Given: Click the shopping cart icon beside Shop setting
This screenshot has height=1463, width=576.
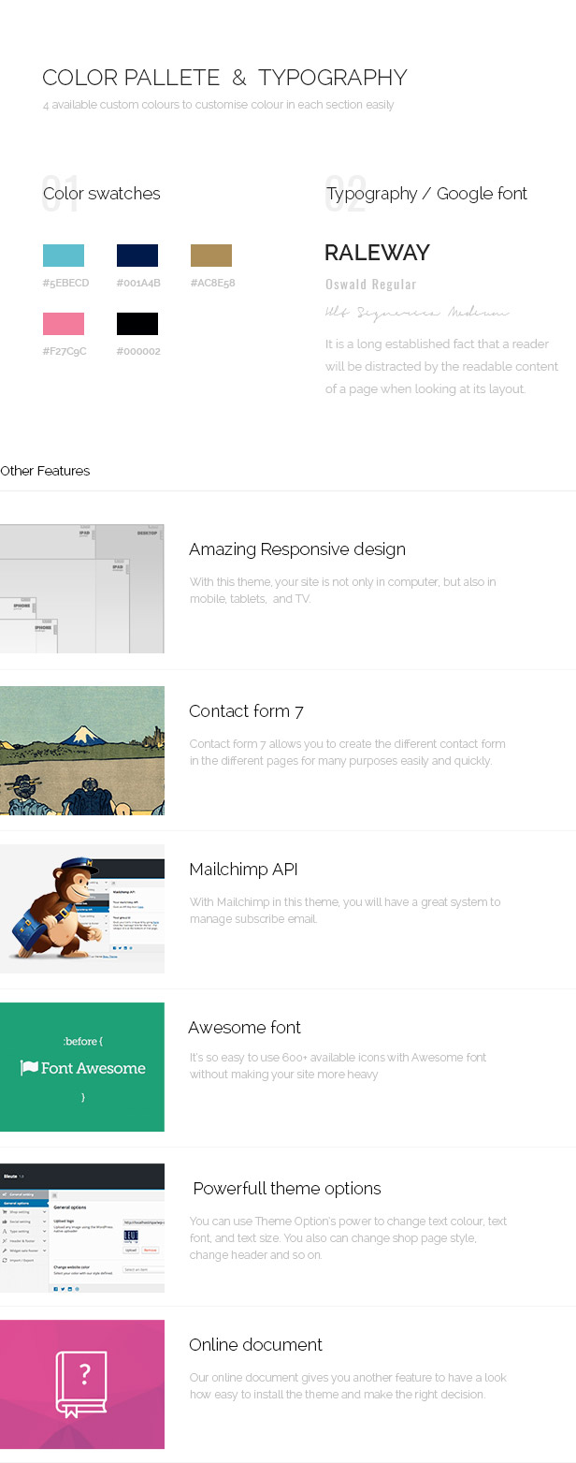Looking at the screenshot, I should (6, 1211).
